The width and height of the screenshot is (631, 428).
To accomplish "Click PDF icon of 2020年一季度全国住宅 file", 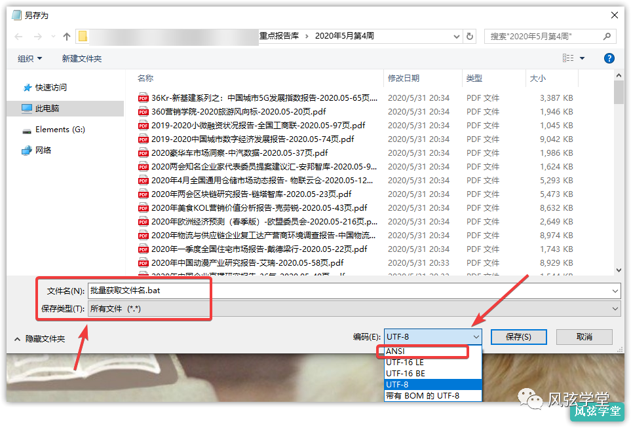I will click(143, 249).
